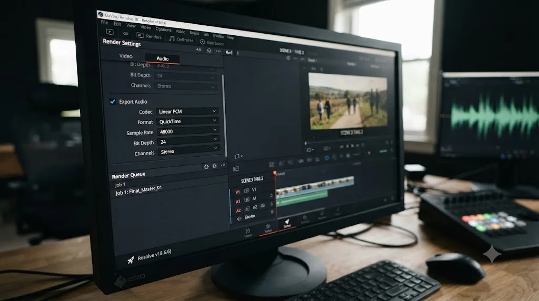Toggle the A1 track auto-select icon
Viewport: 539px width, 301px height.
247,199
